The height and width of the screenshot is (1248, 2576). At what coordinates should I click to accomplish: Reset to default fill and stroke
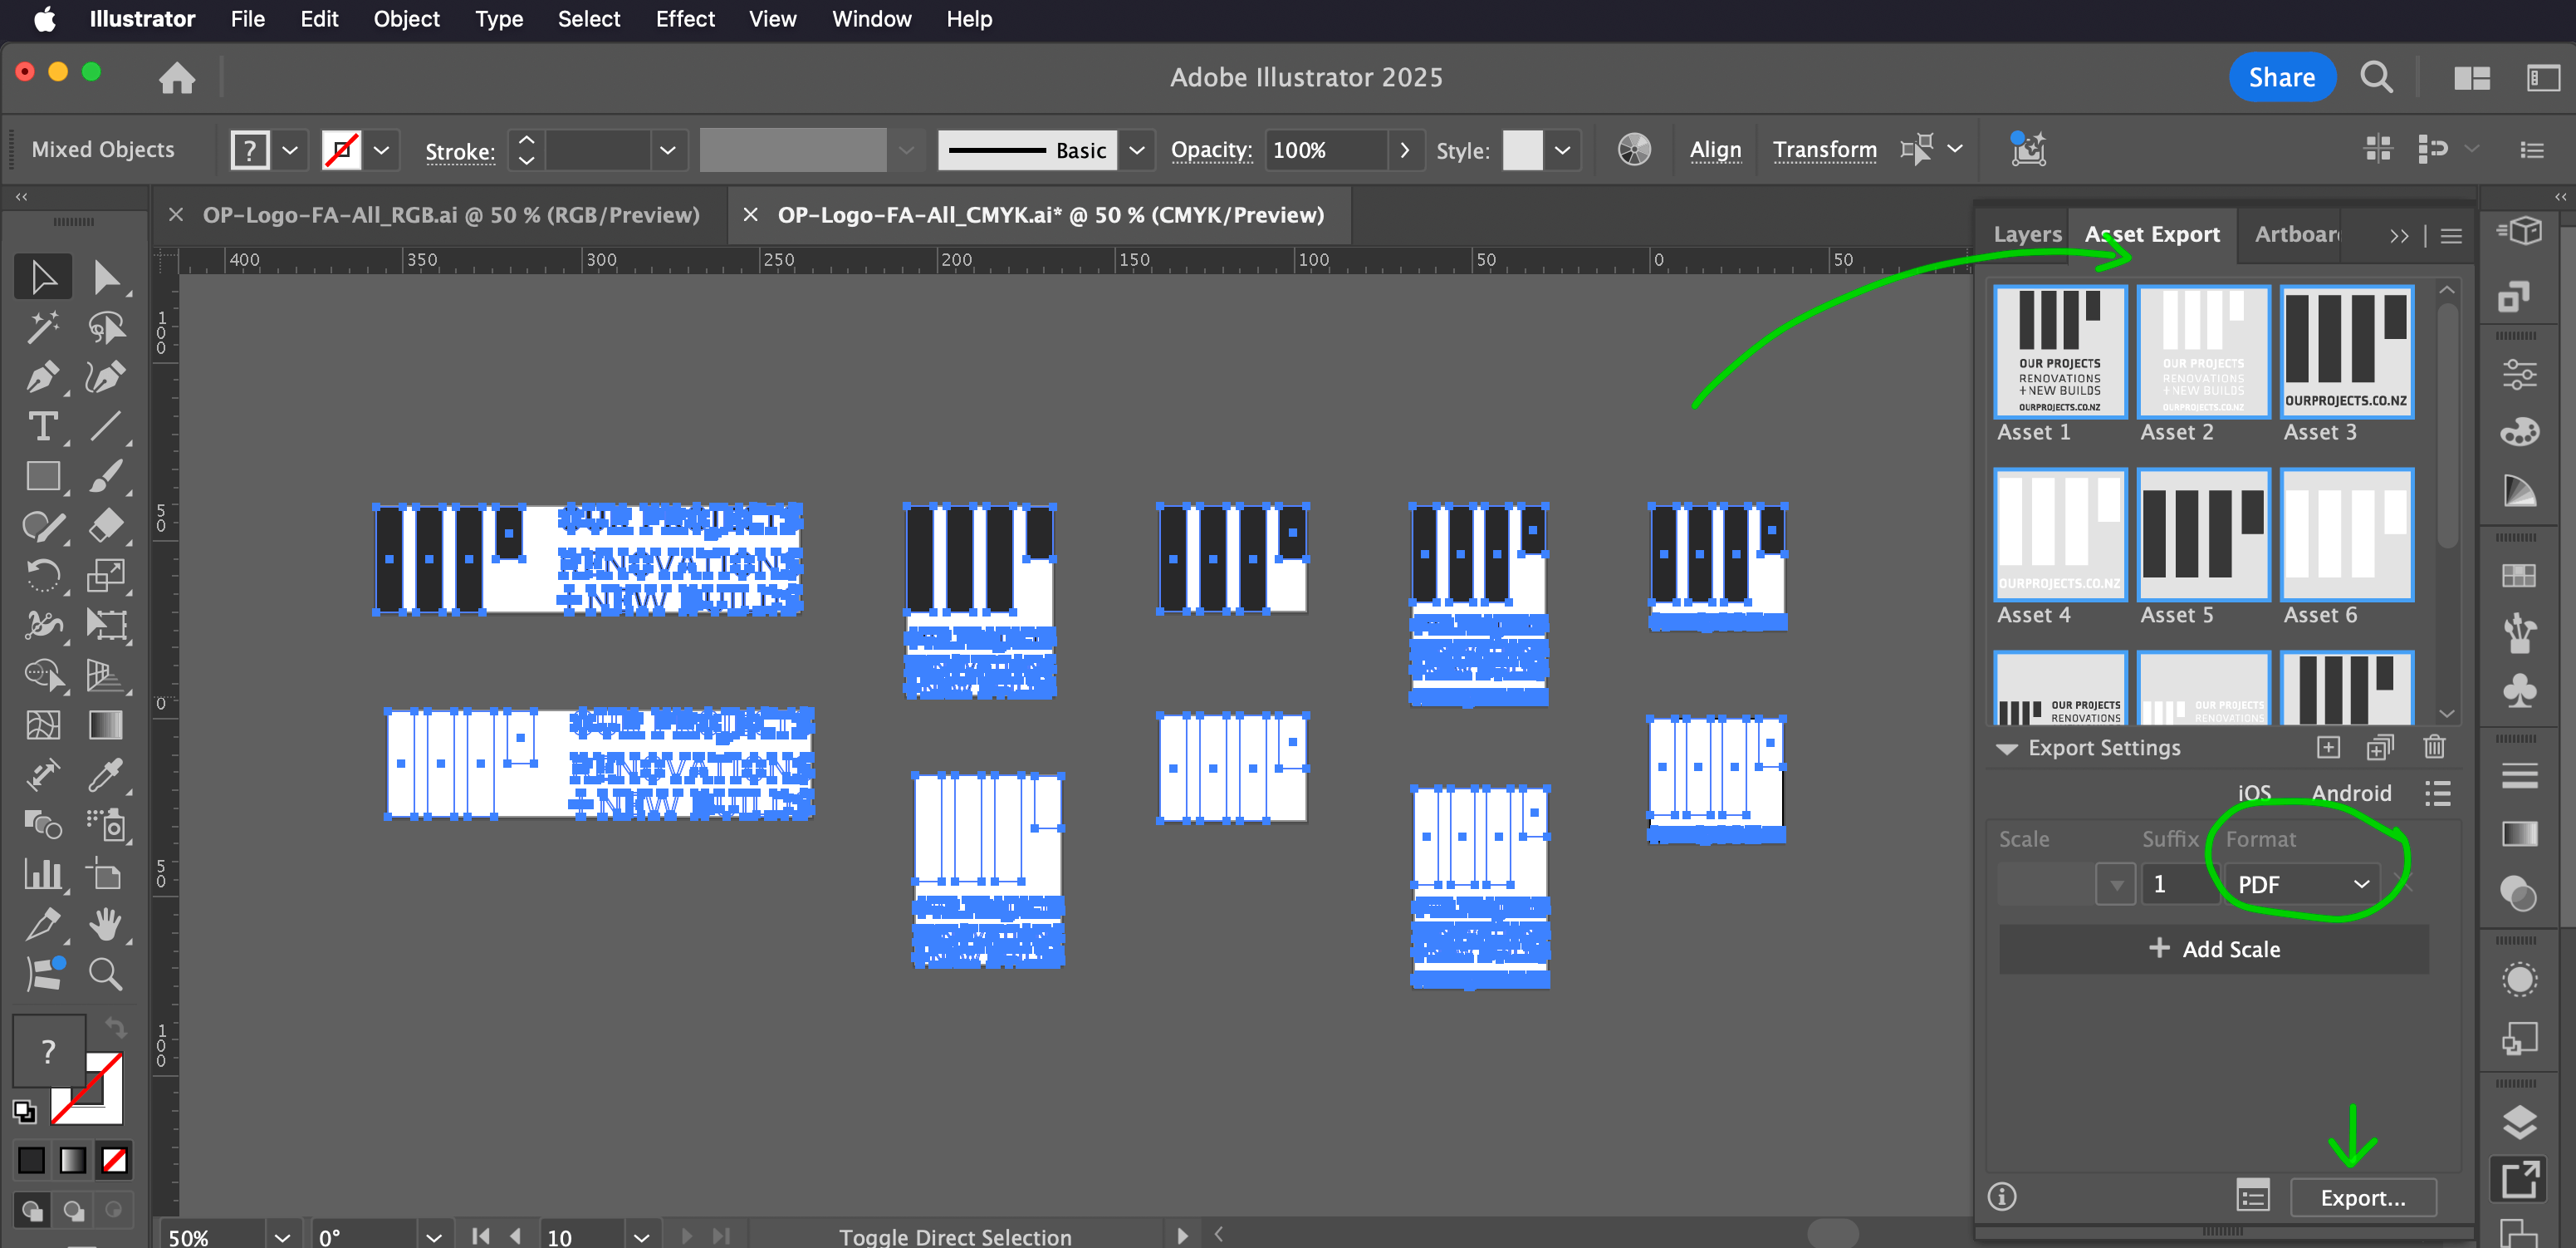point(24,1111)
